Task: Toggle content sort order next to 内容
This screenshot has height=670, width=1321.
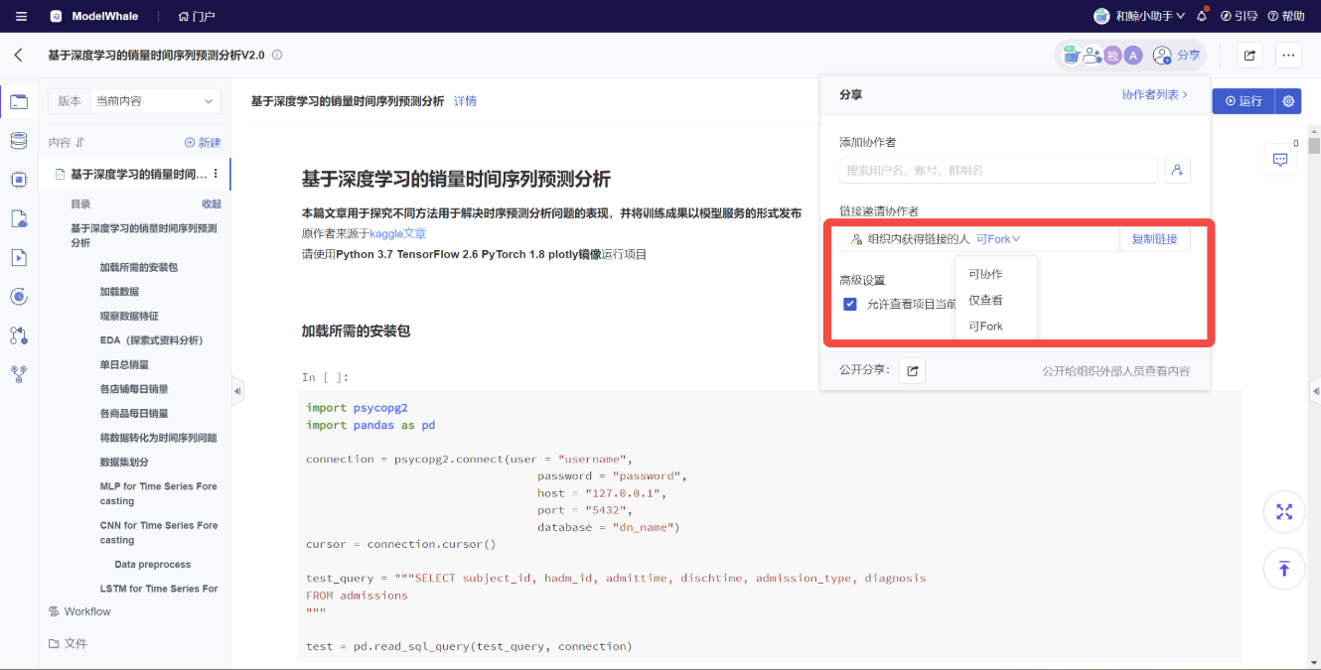Action: click(x=79, y=143)
